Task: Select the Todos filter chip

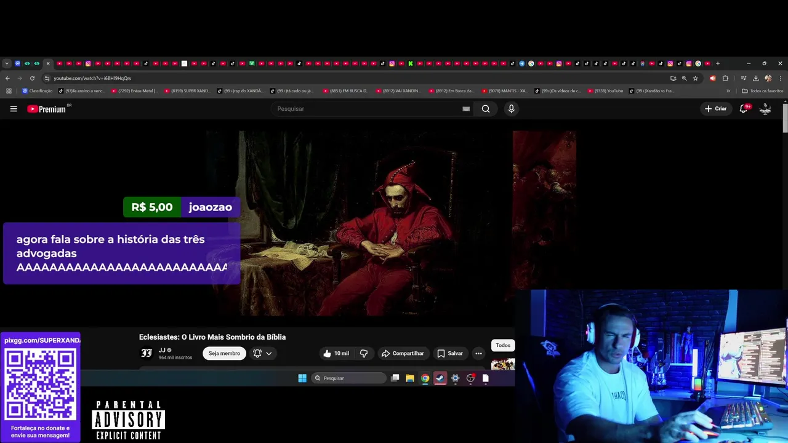Action: click(503, 345)
